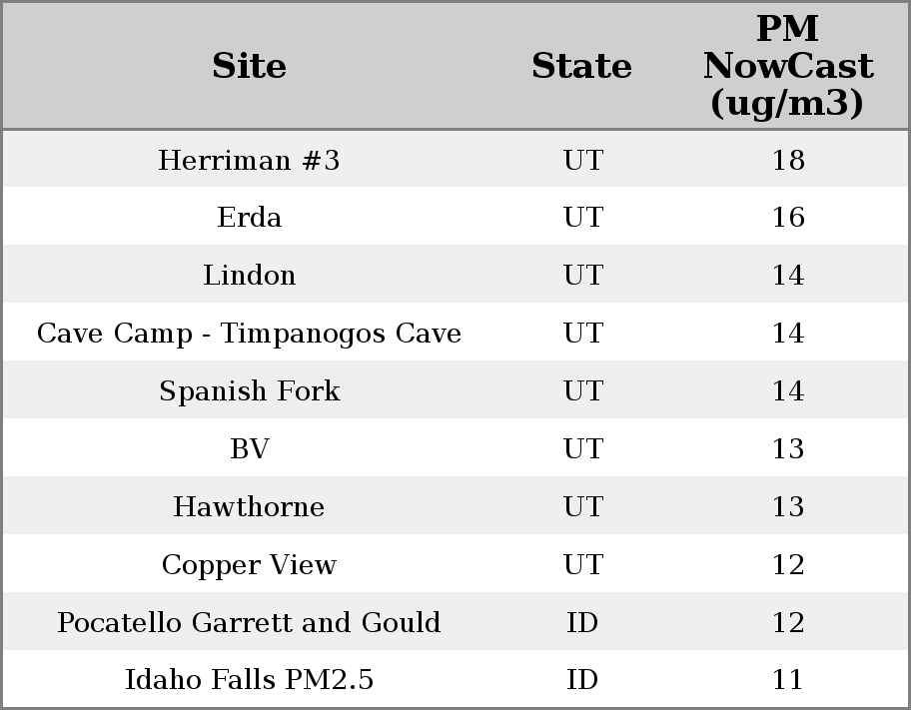The height and width of the screenshot is (710, 911).
Task: Select the BV site cell
Action: [249, 449]
